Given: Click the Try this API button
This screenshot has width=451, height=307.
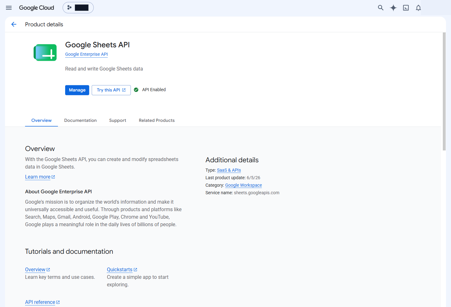Looking at the screenshot, I should coord(111,90).
